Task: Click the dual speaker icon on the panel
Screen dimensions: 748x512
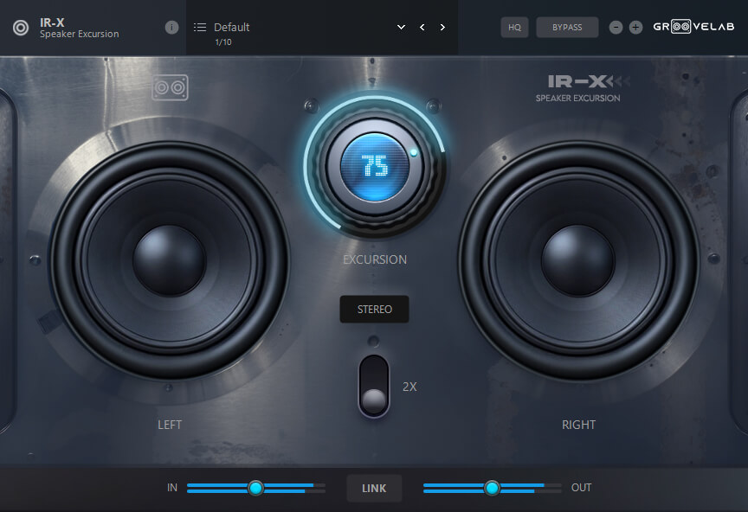Action: [171, 87]
